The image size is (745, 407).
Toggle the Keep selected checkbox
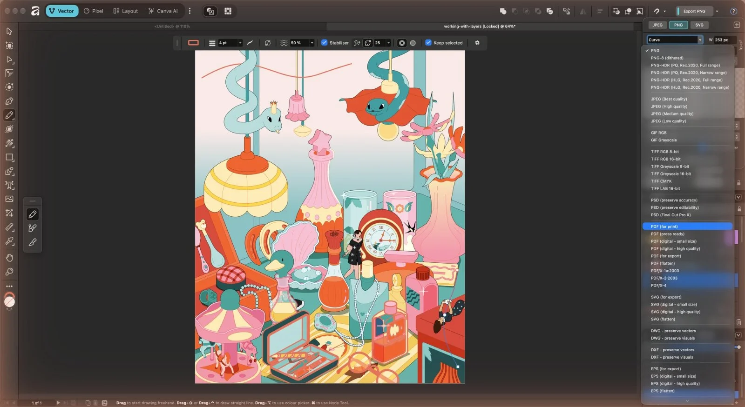pyautogui.click(x=428, y=43)
